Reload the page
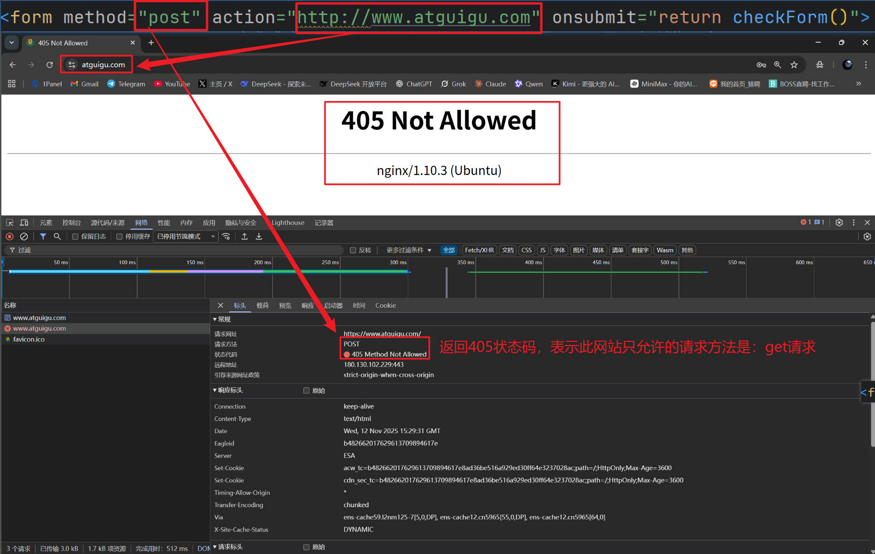The image size is (875, 554). (50, 65)
